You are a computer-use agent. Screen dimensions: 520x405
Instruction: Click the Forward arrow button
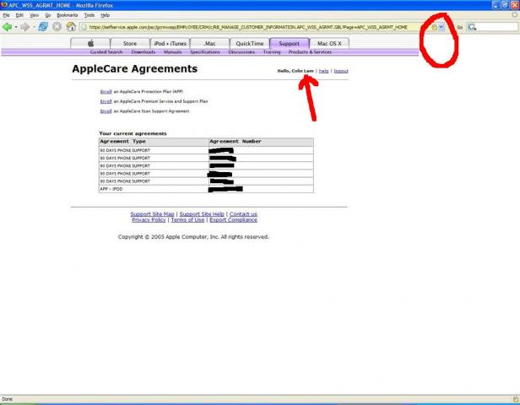tap(24, 27)
